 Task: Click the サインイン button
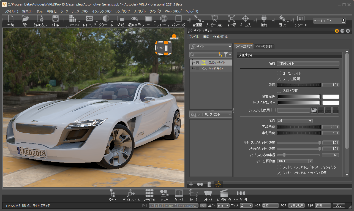[330, 21]
